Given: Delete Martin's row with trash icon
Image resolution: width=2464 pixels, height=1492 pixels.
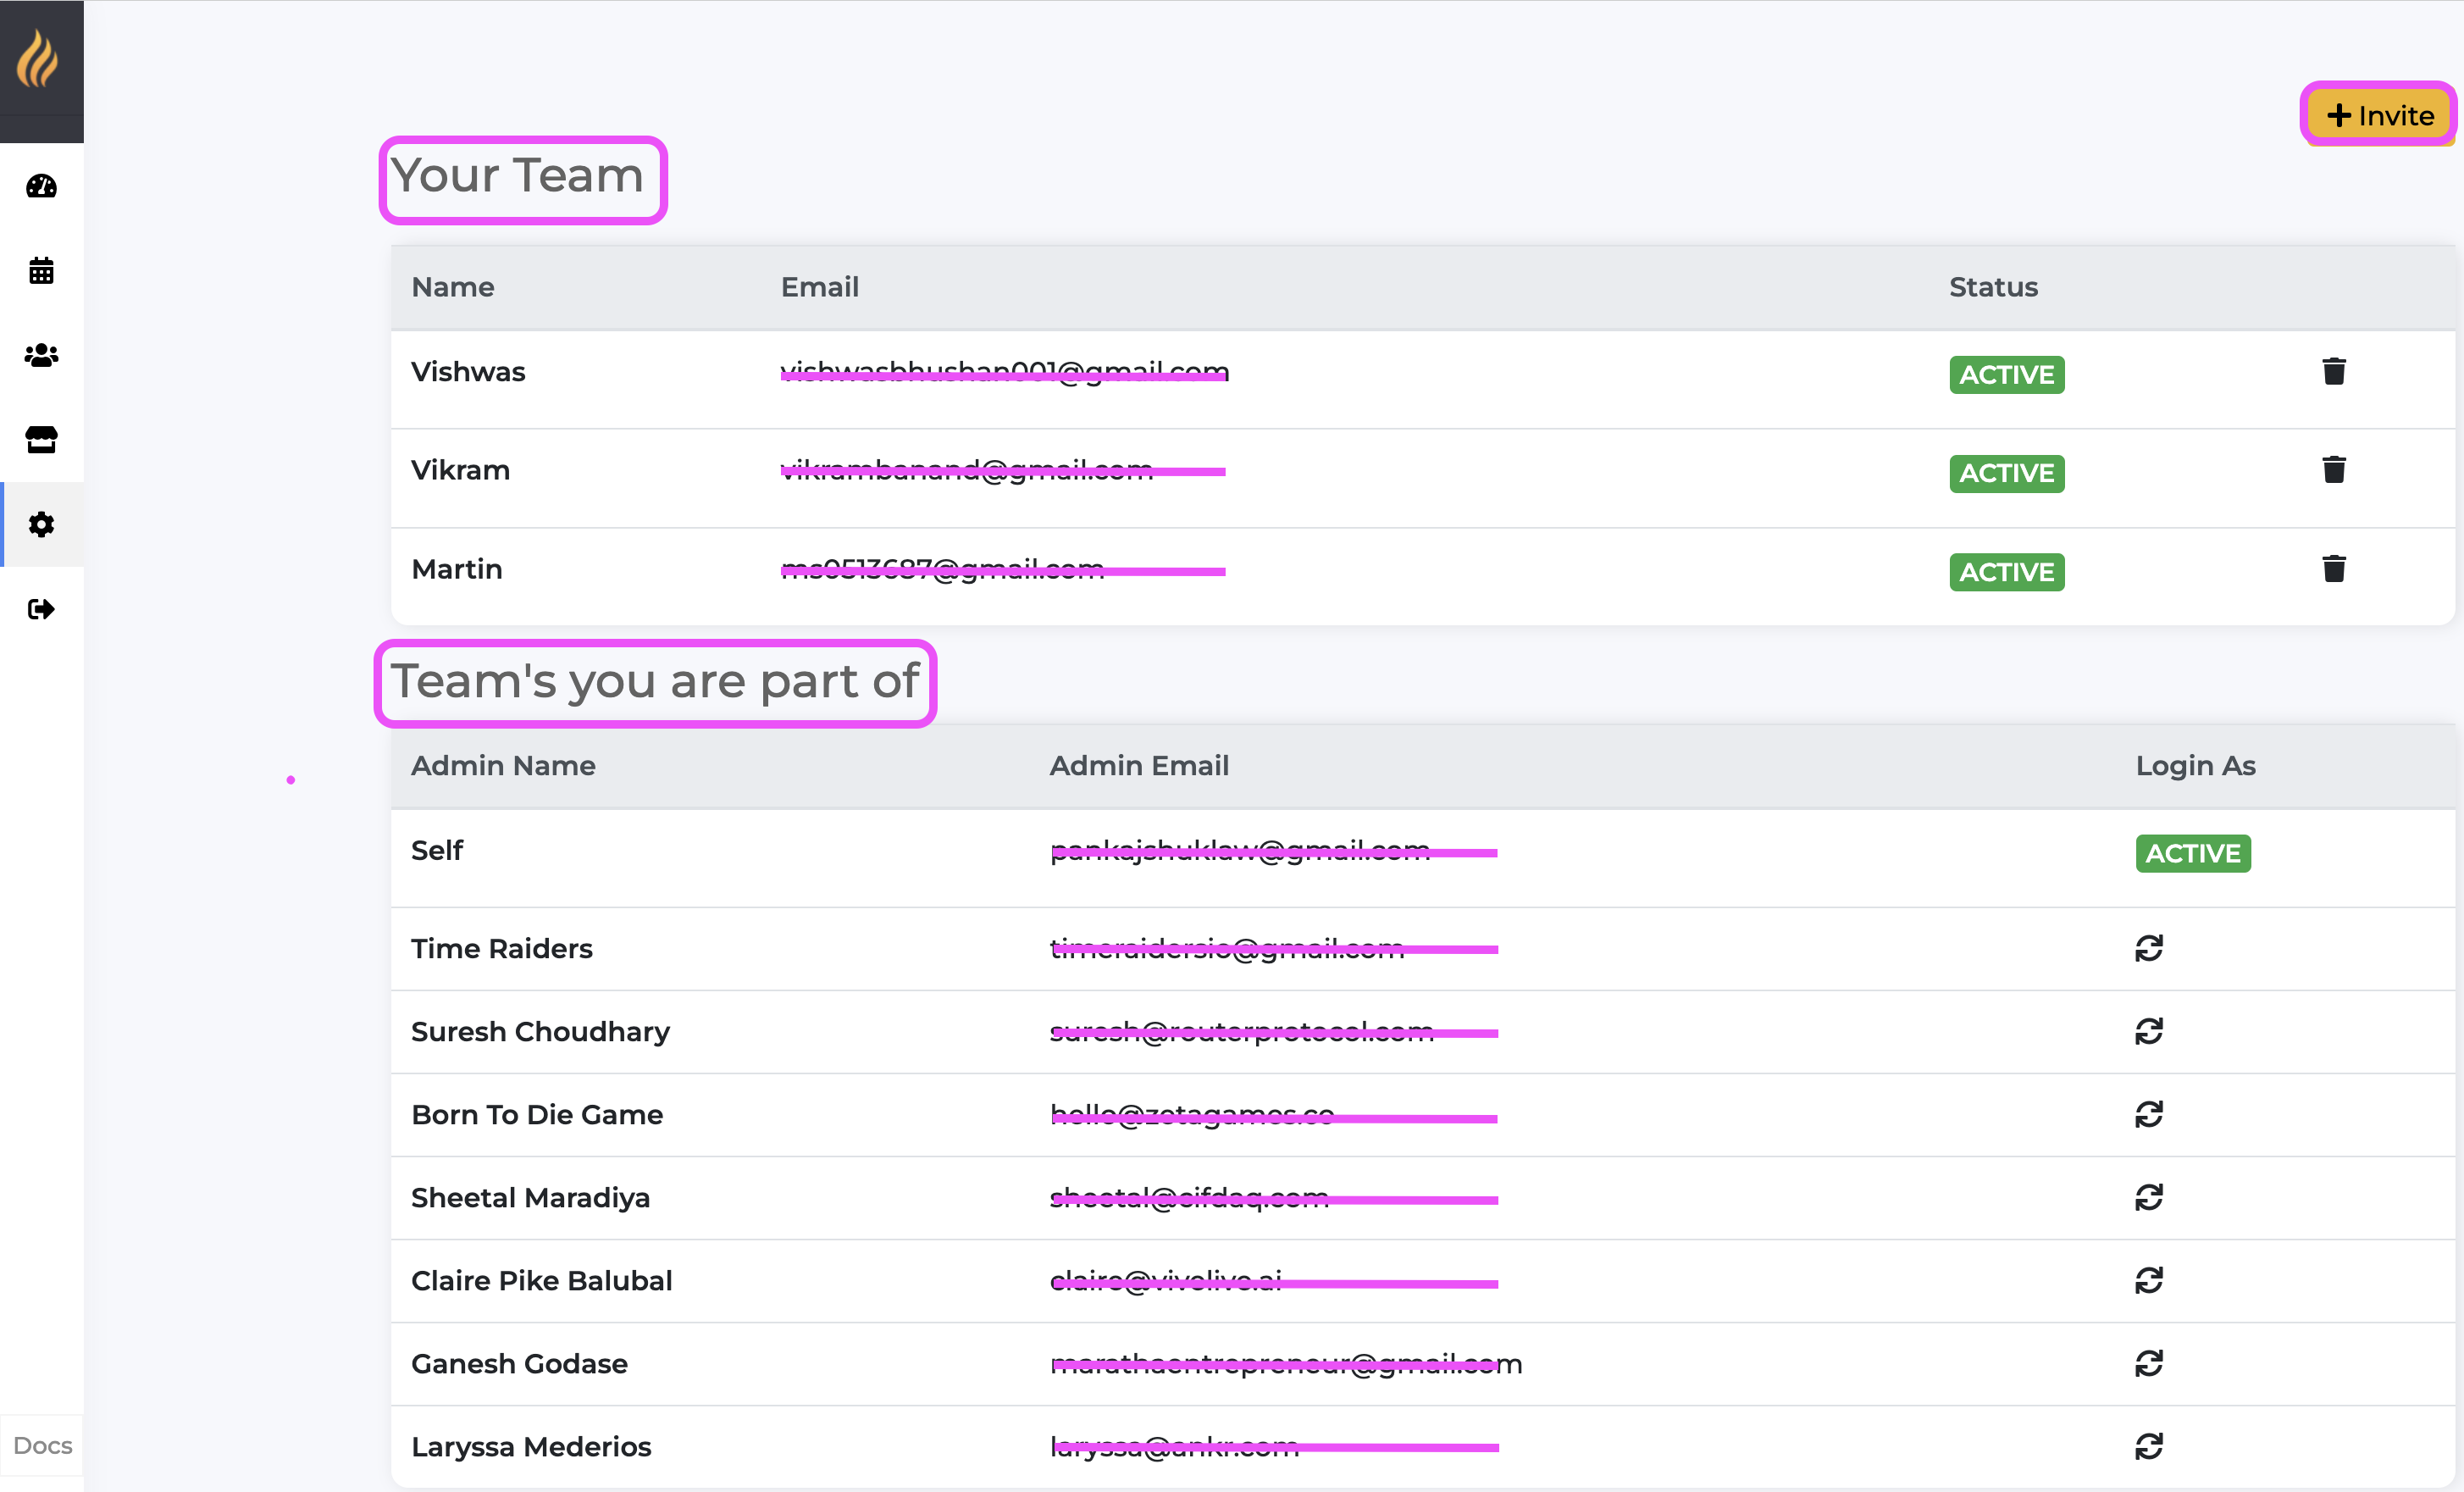Looking at the screenshot, I should pos(2333,569).
